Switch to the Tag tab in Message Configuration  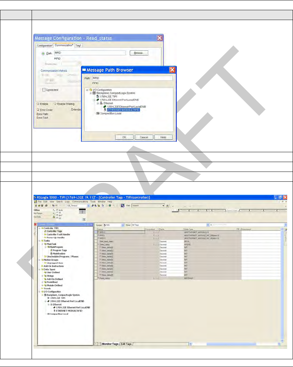(78, 46)
